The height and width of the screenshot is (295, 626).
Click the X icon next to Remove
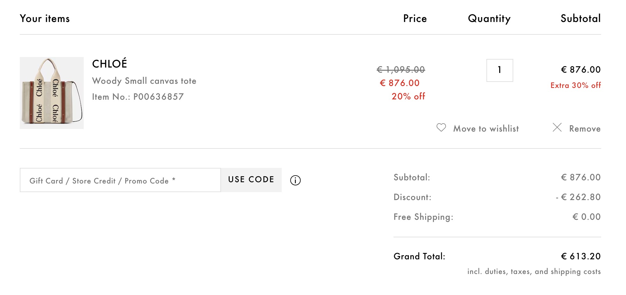point(557,128)
